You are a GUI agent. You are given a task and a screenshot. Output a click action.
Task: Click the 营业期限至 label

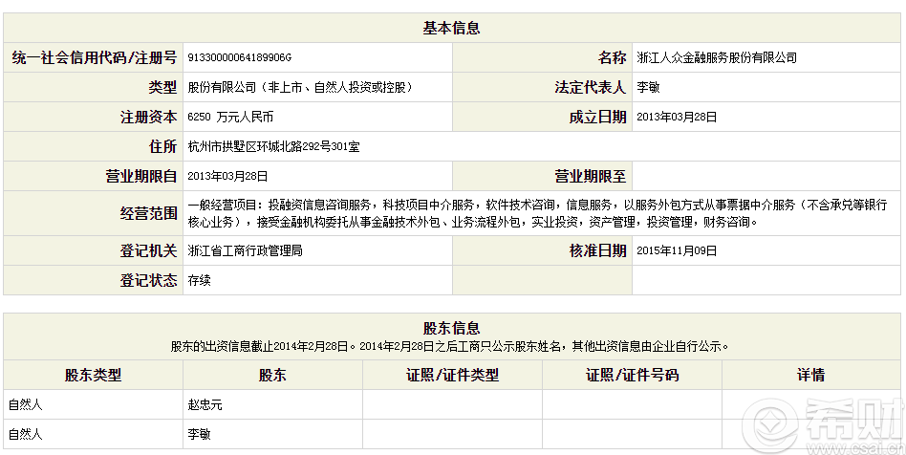(x=590, y=176)
